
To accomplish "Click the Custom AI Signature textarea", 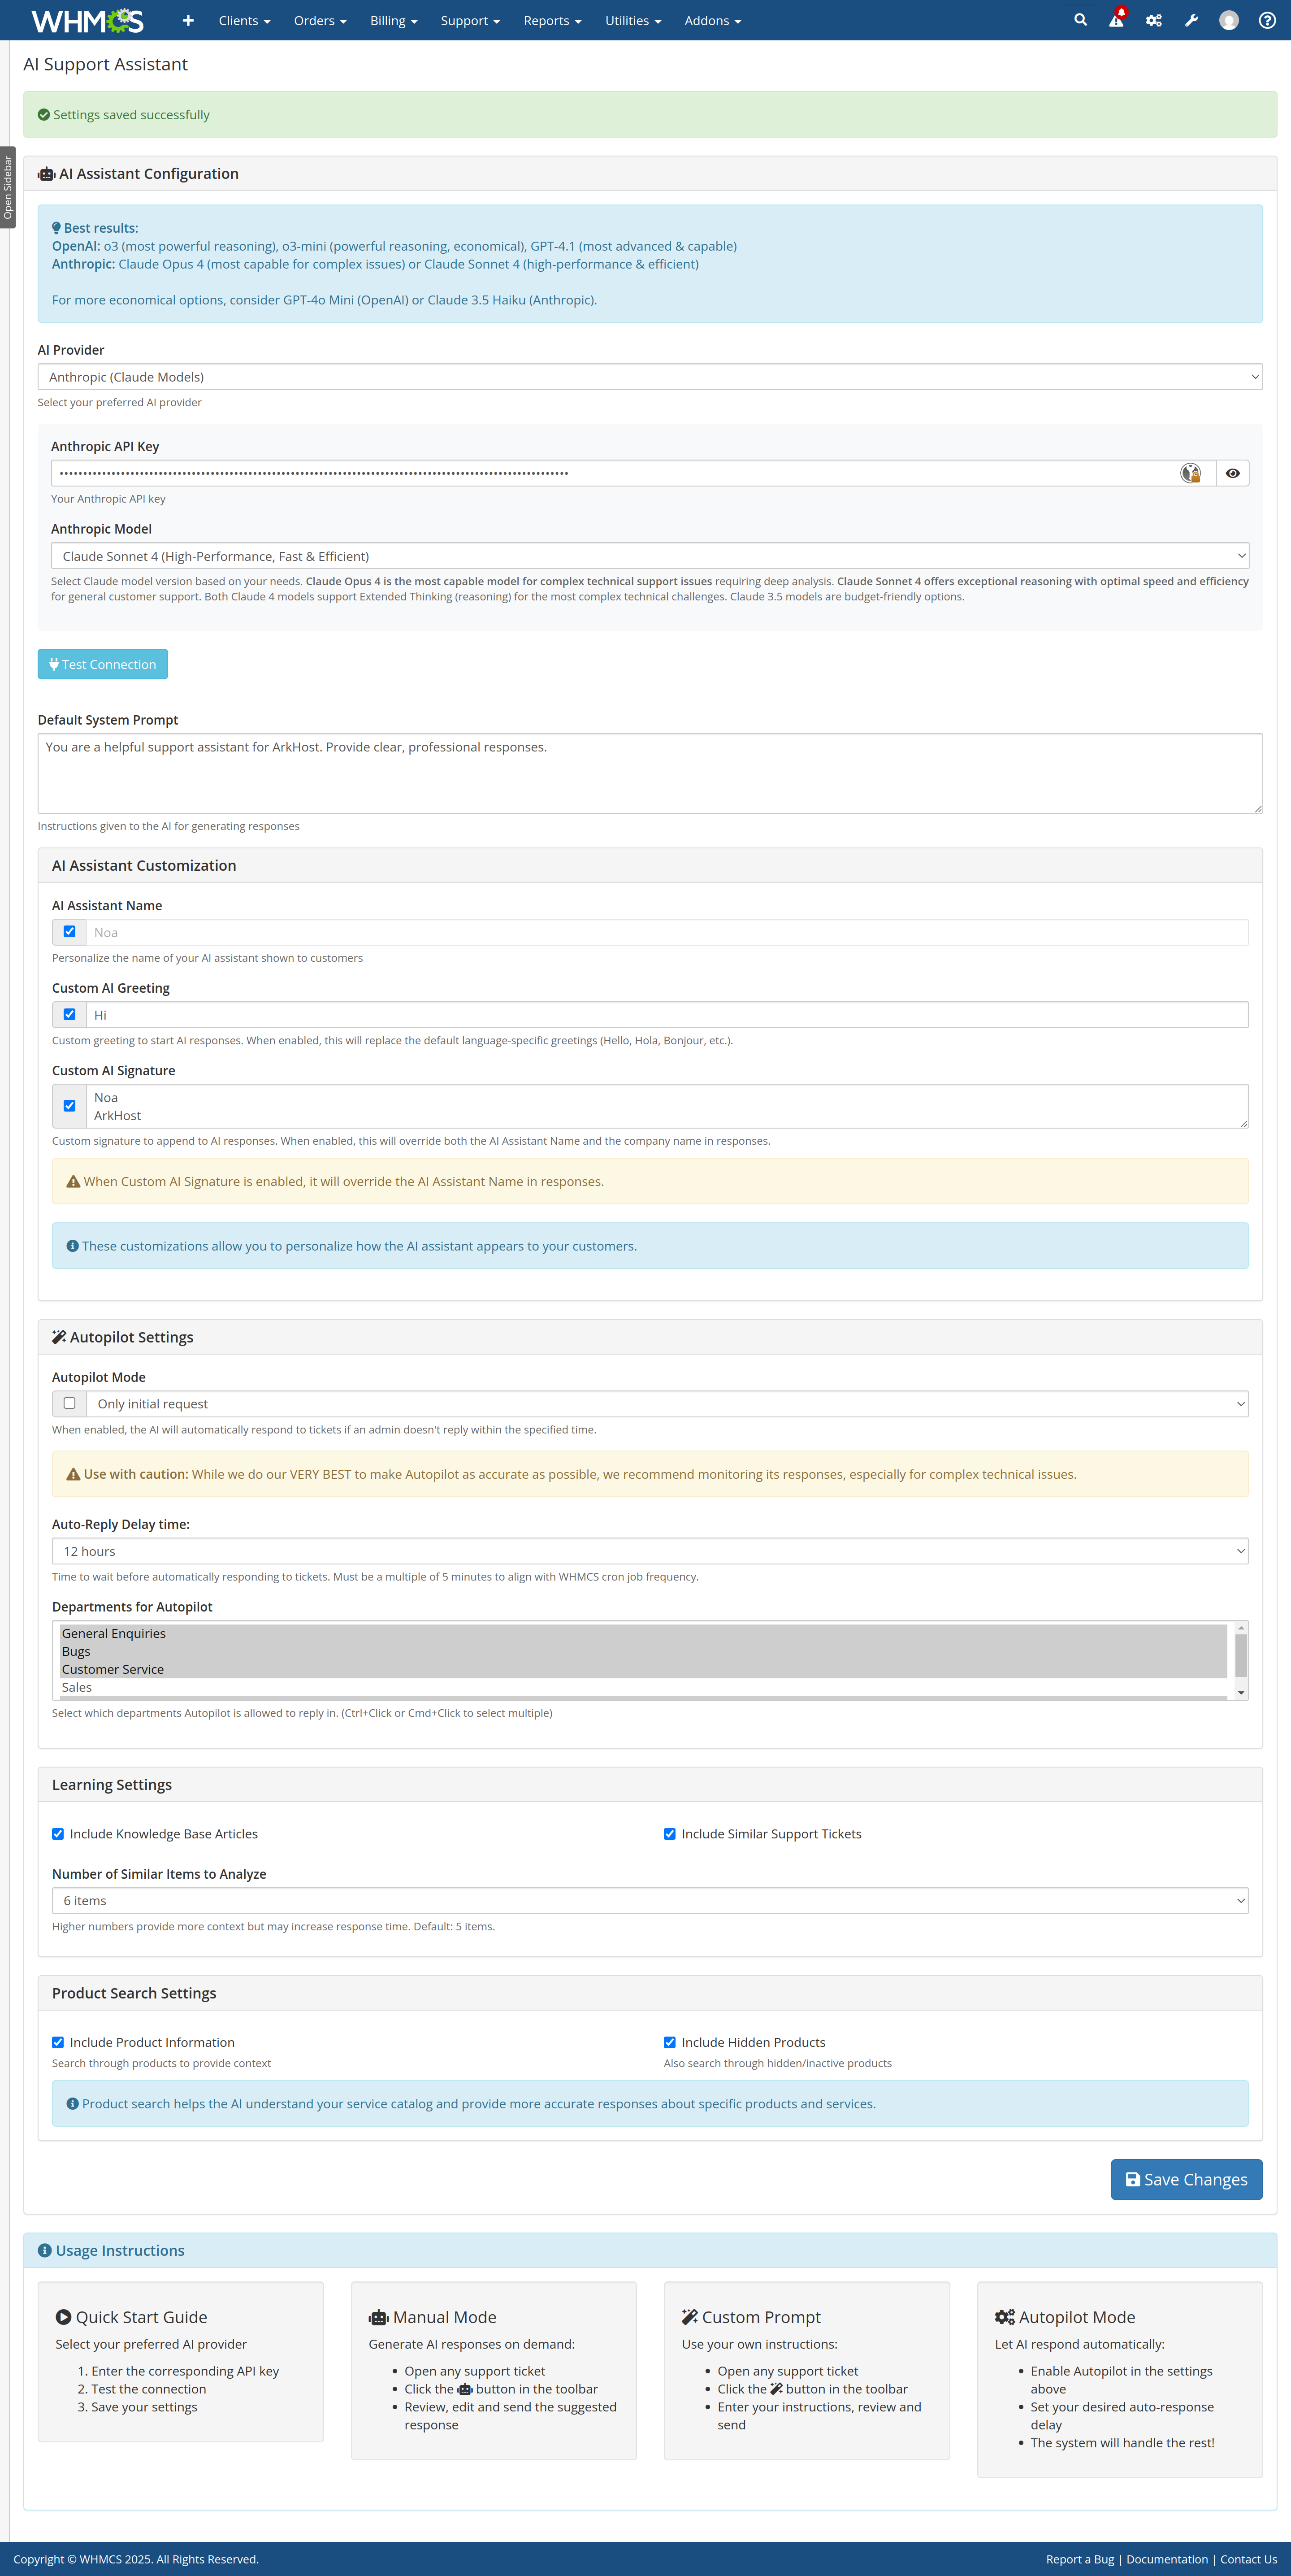I will pyautogui.click(x=667, y=1106).
